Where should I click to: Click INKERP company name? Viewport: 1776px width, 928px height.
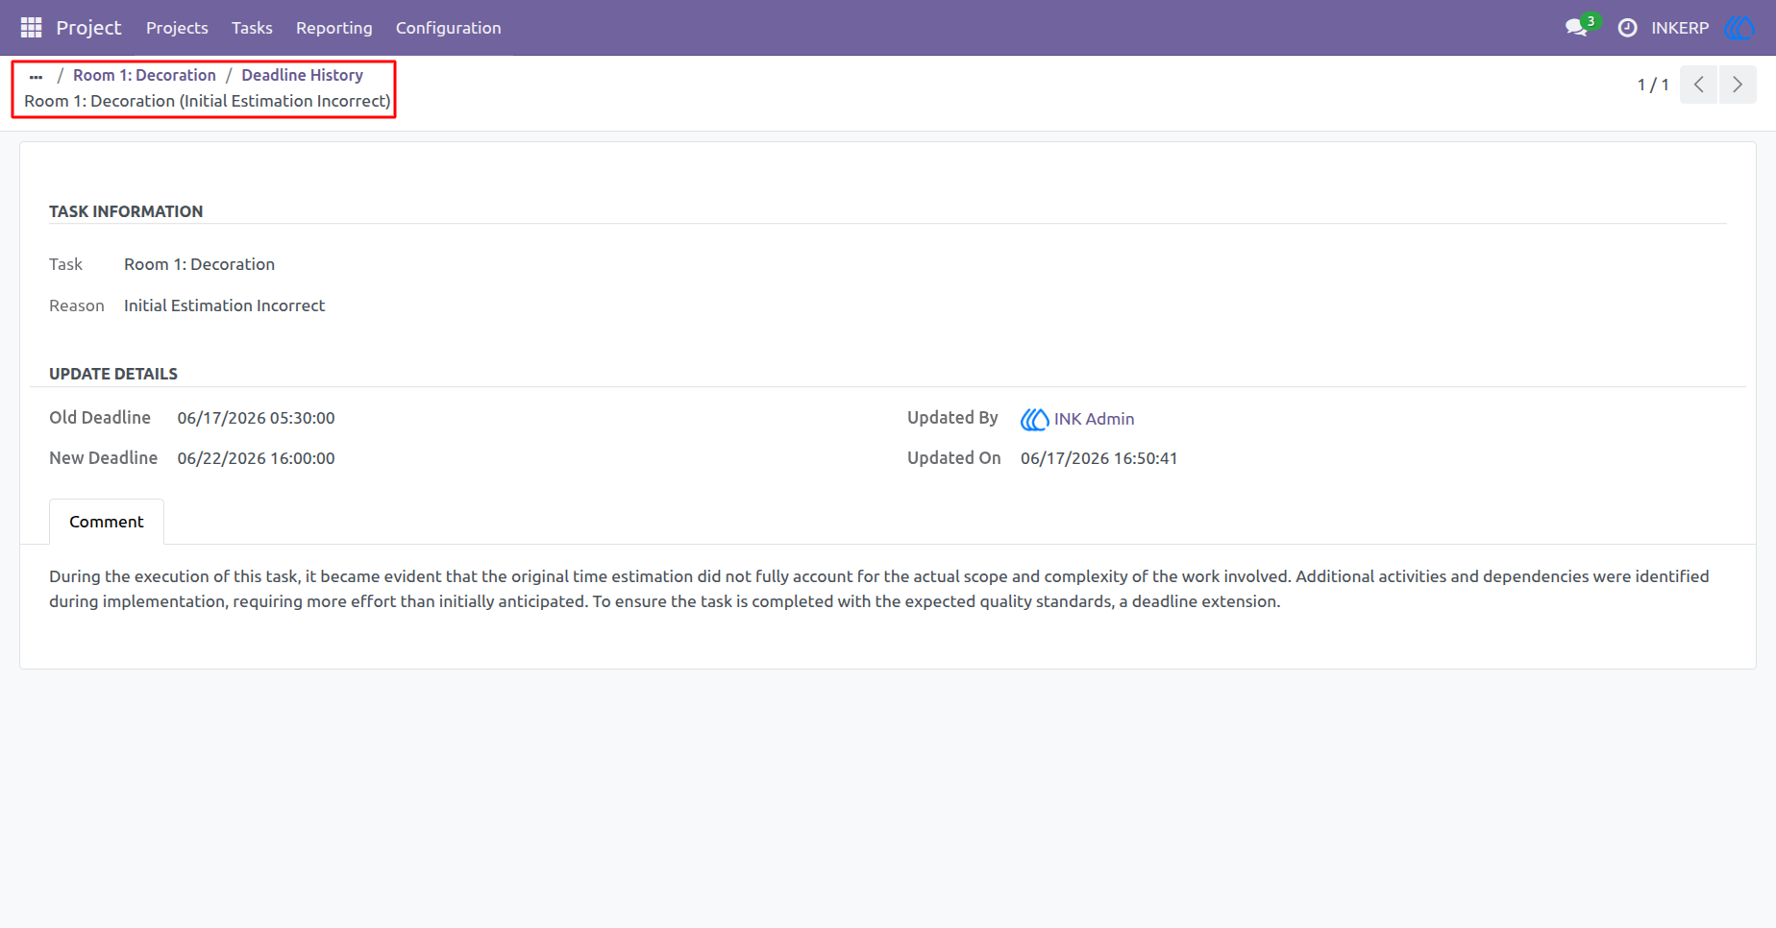point(1680,28)
